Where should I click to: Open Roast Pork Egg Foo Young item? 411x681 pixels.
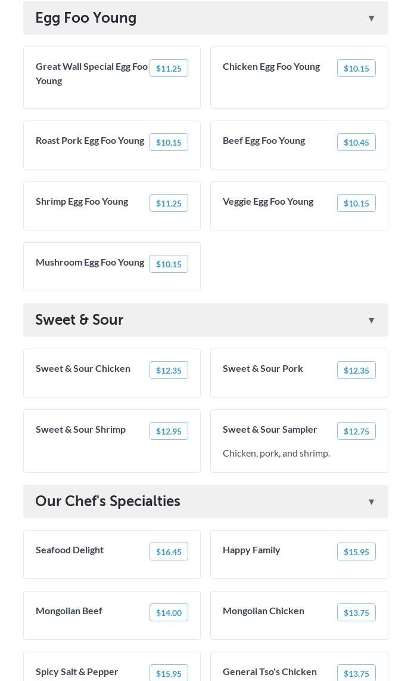coord(90,141)
